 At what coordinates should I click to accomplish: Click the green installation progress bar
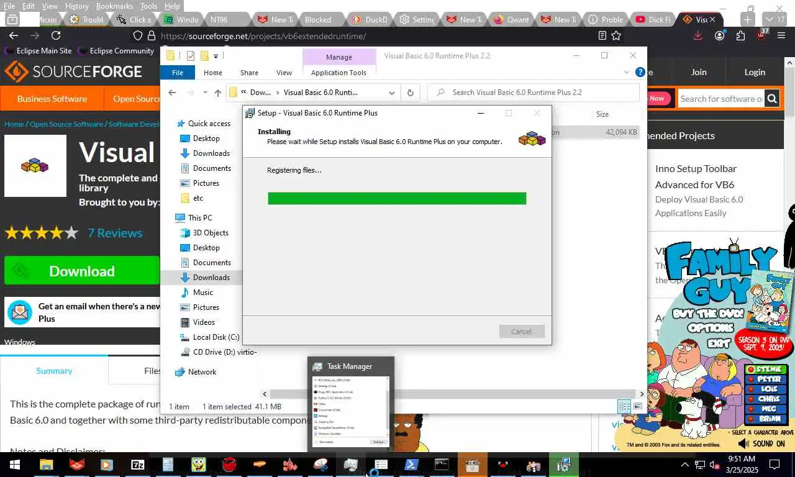point(397,198)
